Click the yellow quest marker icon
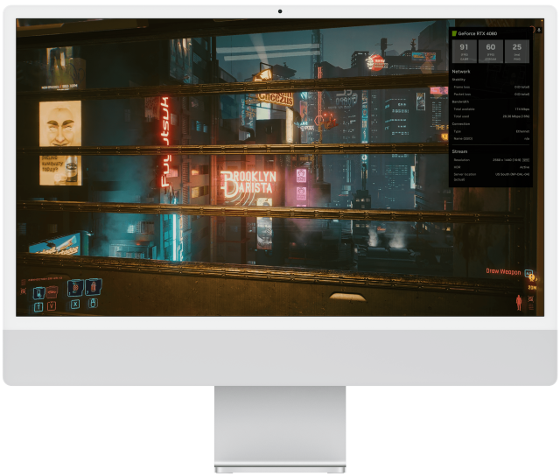Screen dimensions: 560x476 pos(532,279)
